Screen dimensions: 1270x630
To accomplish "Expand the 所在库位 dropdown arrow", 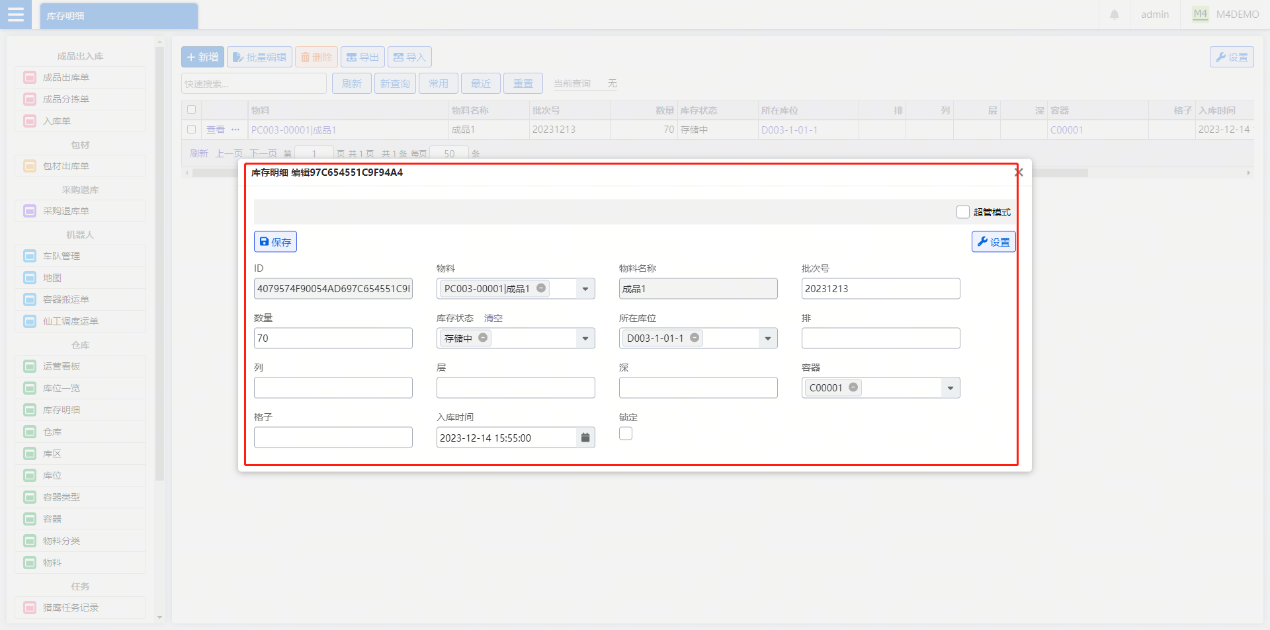I will pyautogui.click(x=768, y=338).
